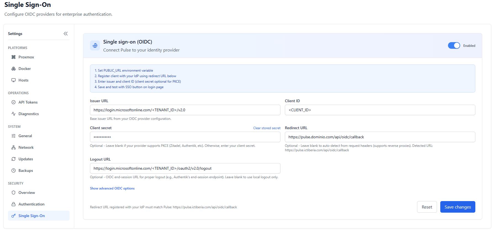This screenshot has width=493, height=230.
Task: Click into the Client ID field
Action: (x=380, y=110)
